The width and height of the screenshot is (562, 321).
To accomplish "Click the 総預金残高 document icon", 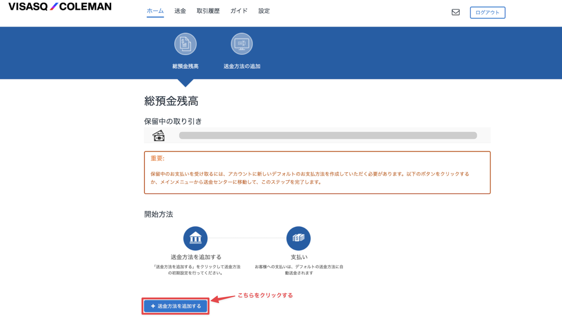I will pos(186,44).
